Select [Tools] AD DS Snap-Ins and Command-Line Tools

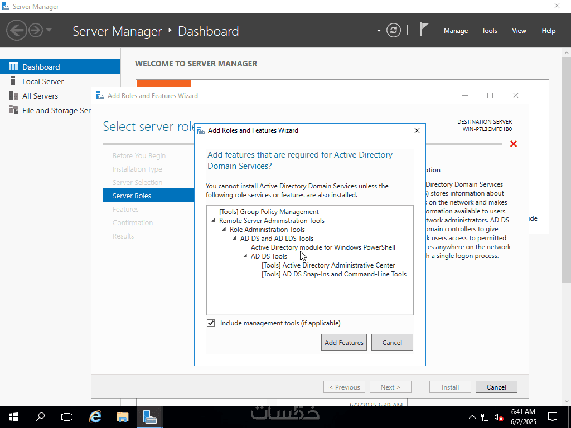[x=334, y=274]
